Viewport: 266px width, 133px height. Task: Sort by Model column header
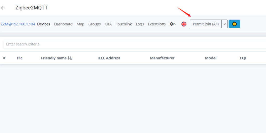(211, 58)
